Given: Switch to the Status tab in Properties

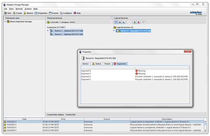Looking at the screenshot, I should point(96,64).
